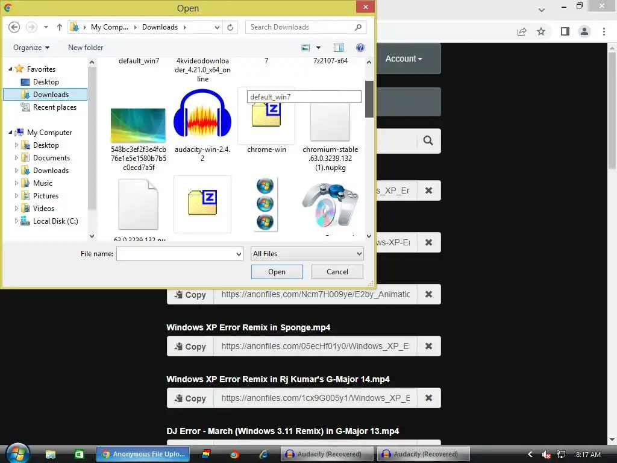Select the game controller disc icon file
Viewport: 617px width, 463px height.
pyautogui.click(x=330, y=205)
